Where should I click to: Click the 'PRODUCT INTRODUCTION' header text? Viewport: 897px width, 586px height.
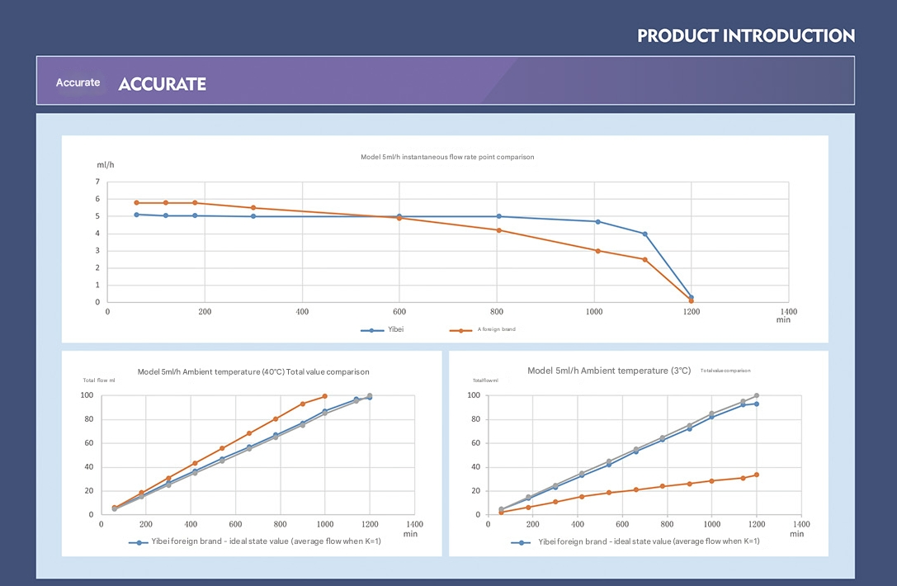tap(746, 35)
